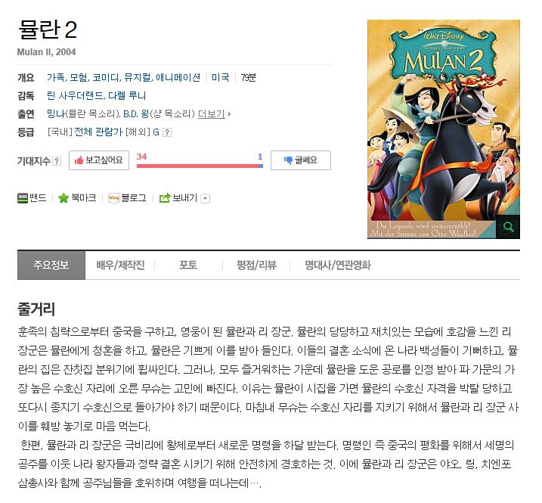Open the 포토 tab
The width and height of the screenshot is (542, 503).
[x=188, y=265]
